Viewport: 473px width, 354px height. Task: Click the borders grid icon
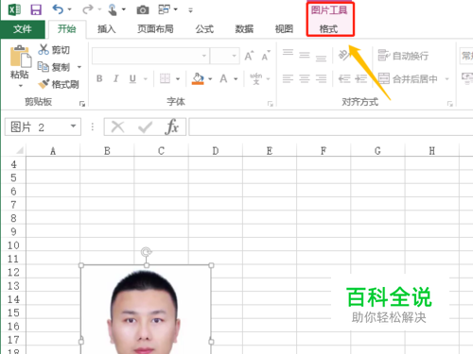[x=165, y=78]
